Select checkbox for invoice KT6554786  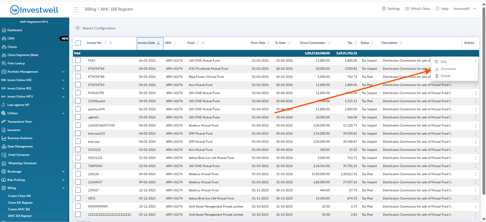coord(78,68)
